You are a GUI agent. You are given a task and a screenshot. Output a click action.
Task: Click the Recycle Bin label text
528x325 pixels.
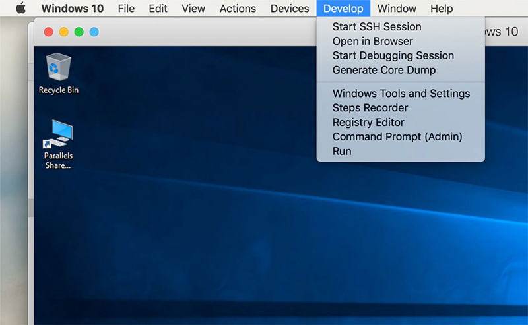59,90
